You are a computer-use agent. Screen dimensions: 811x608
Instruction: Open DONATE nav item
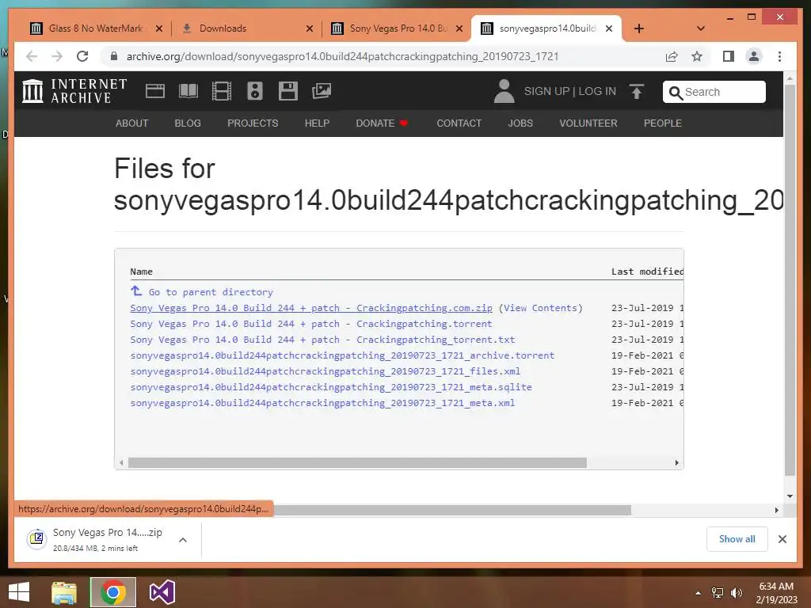[382, 123]
